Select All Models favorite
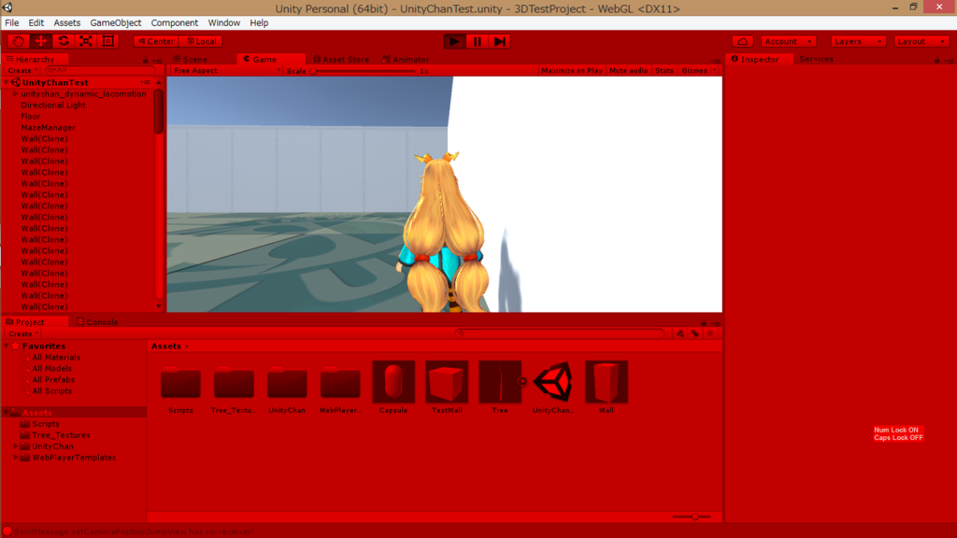The width and height of the screenshot is (957, 538). coord(52,368)
